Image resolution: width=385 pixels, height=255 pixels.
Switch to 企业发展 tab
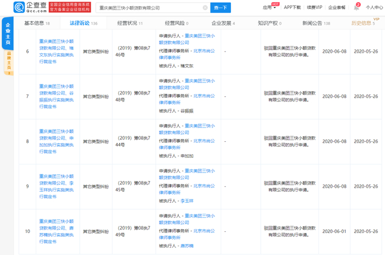(x=223, y=23)
